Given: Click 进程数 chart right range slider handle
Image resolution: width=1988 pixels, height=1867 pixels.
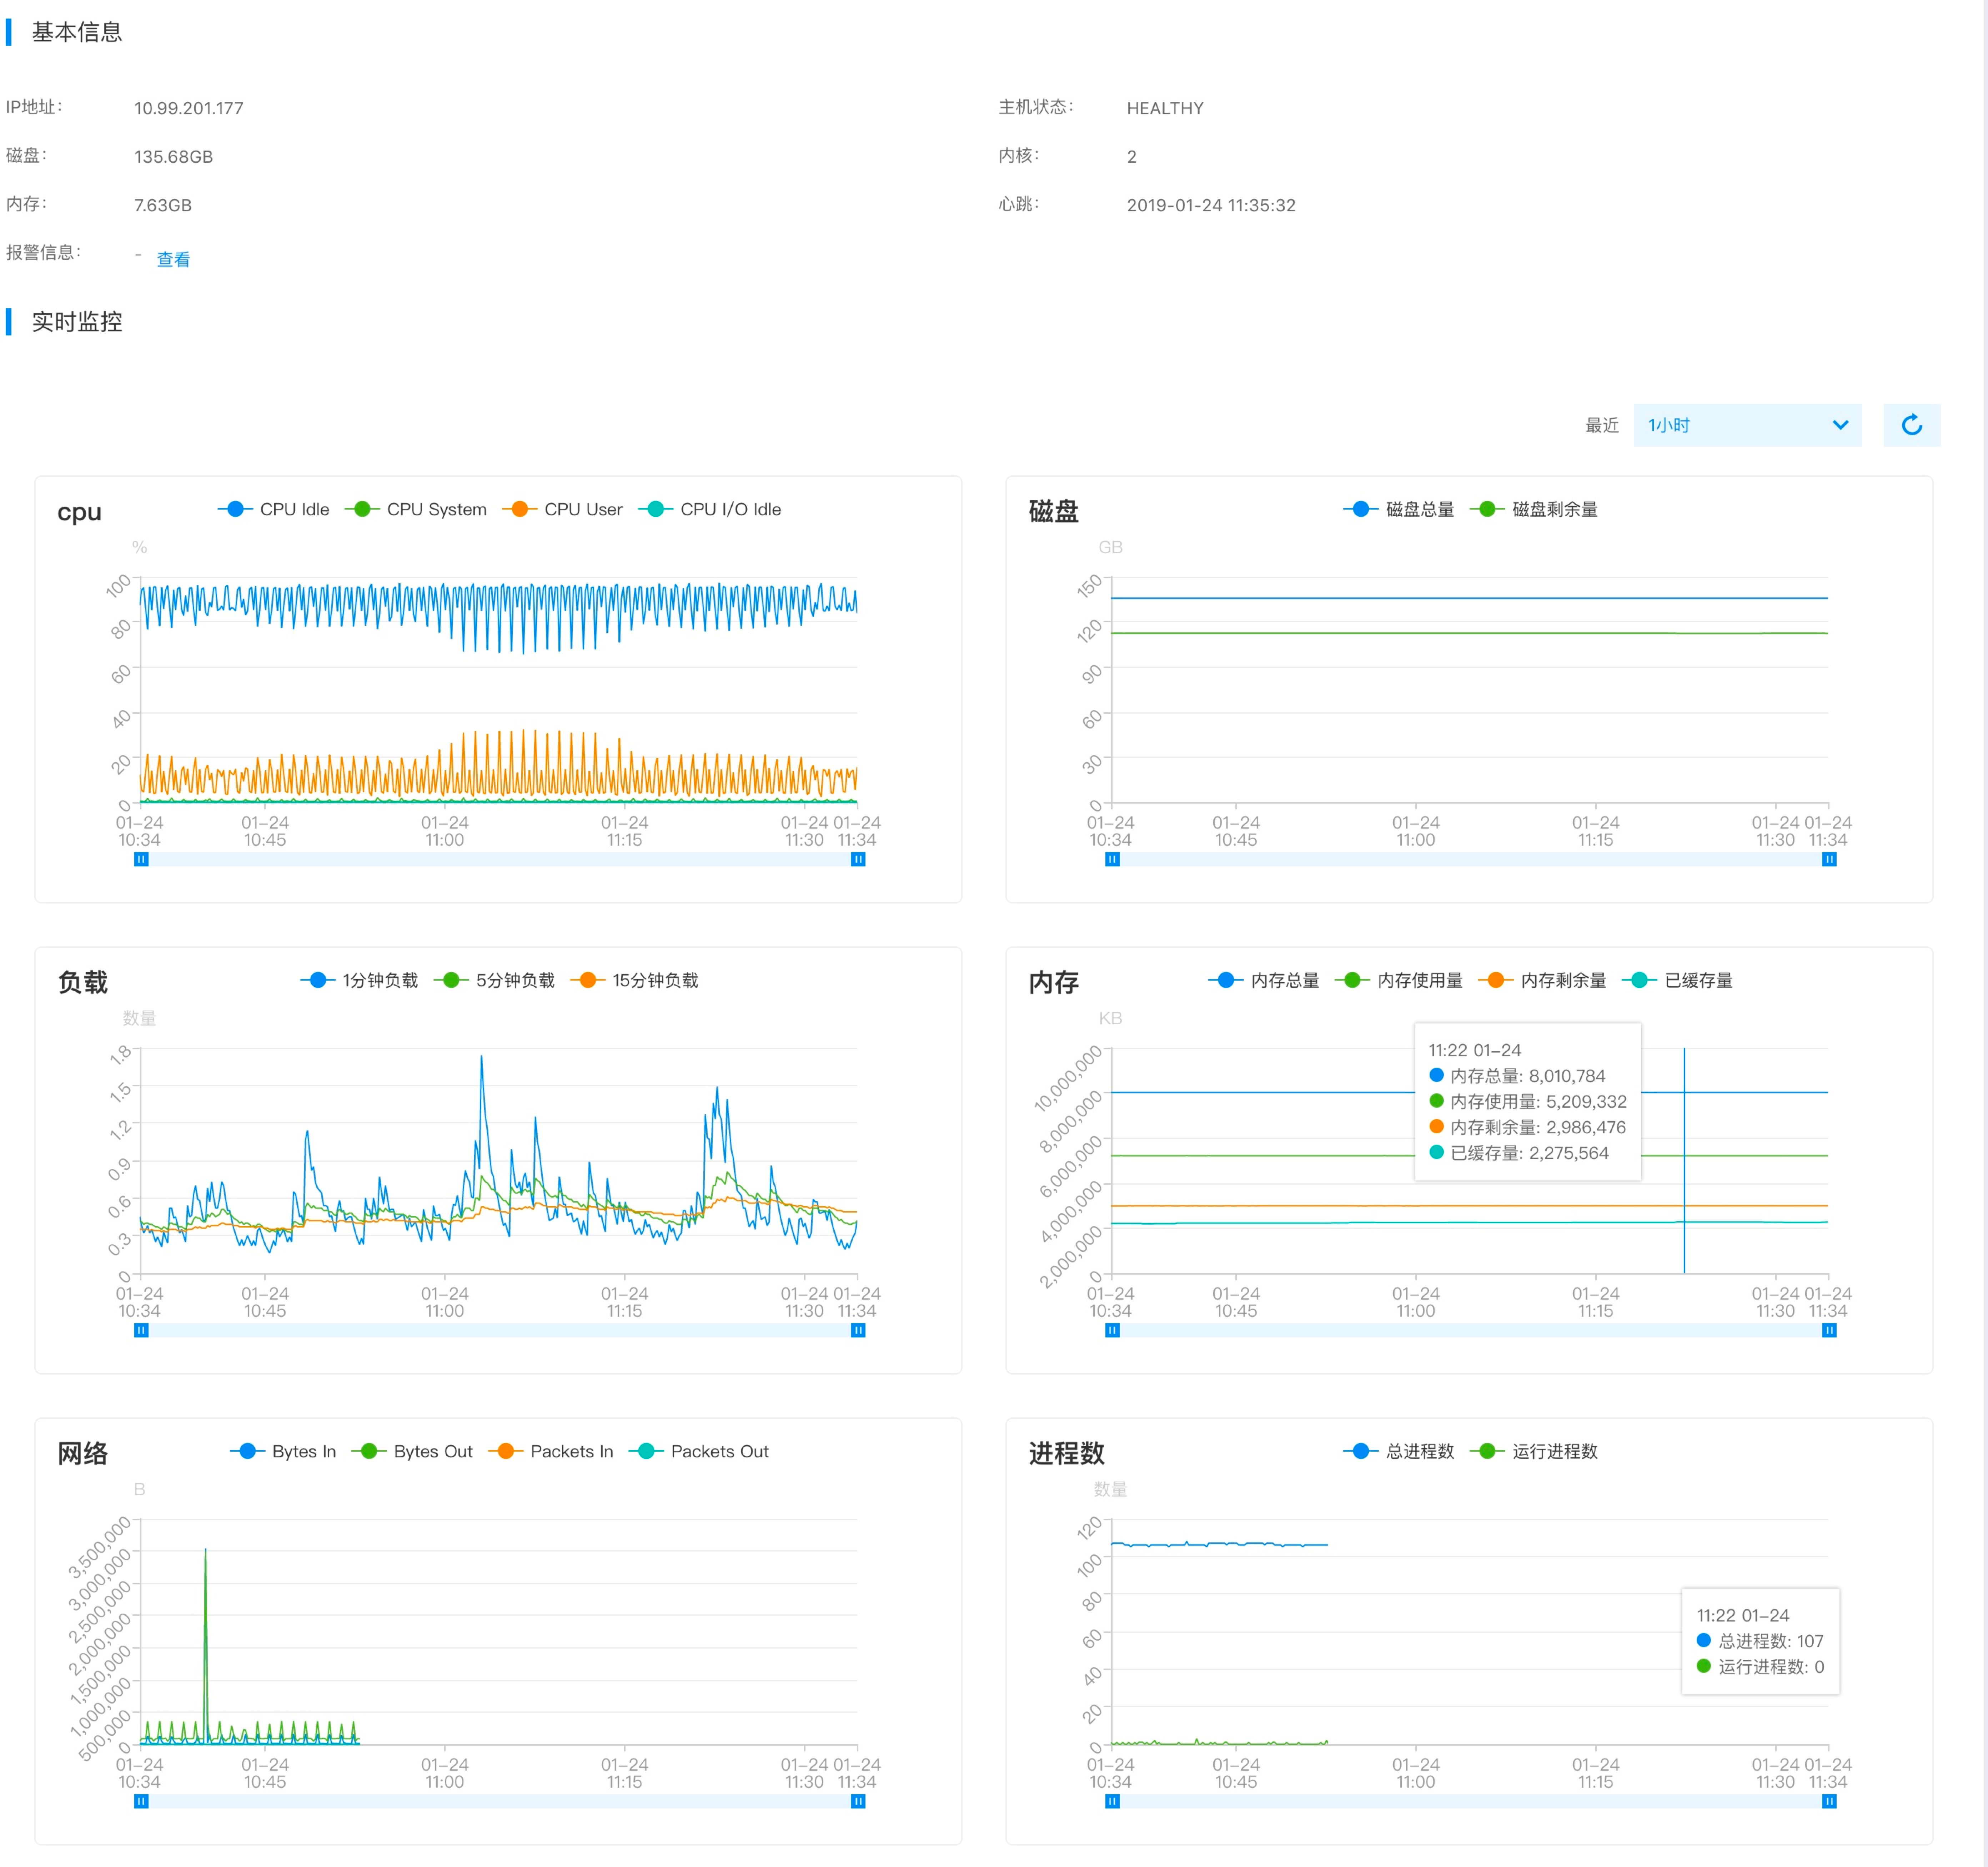Looking at the screenshot, I should coord(1829,1801).
